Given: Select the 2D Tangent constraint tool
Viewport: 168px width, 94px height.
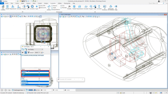Looking at the screenshot, I should click(24, 7).
